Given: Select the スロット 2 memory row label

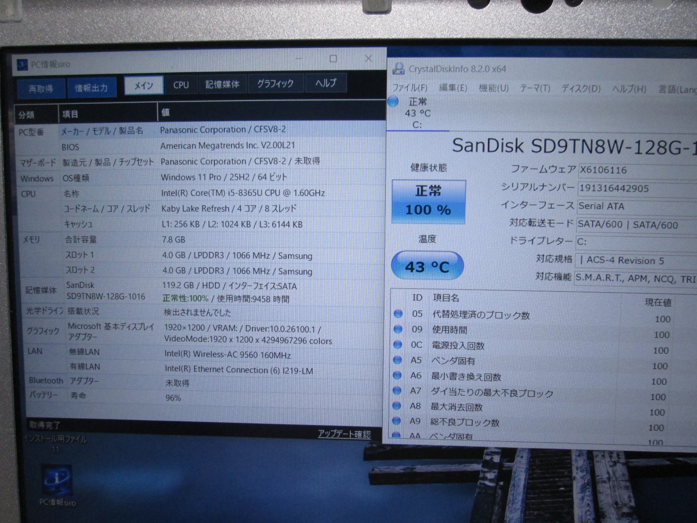Looking at the screenshot, I should 80,270.
